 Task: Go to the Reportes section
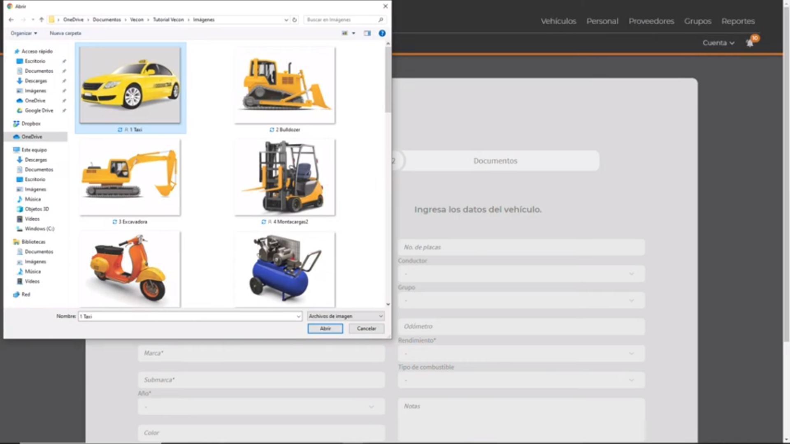pyautogui.click(x=738, y=21)
